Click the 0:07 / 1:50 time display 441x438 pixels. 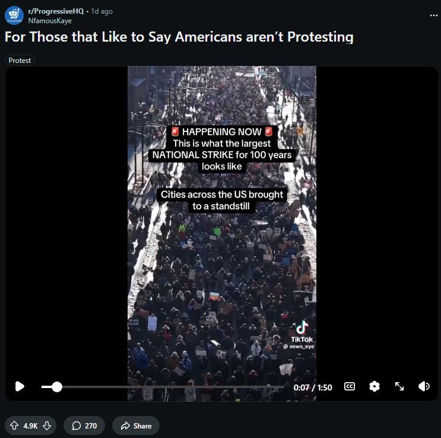pos(313,387)
